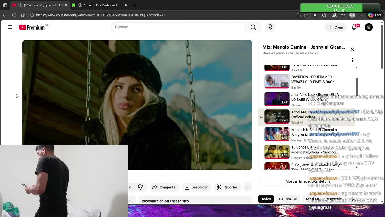Viewport: 385px width, 217px height.
Task: Open the favorites list star icon
Action: pyautogui.click(x=343, y=15)
